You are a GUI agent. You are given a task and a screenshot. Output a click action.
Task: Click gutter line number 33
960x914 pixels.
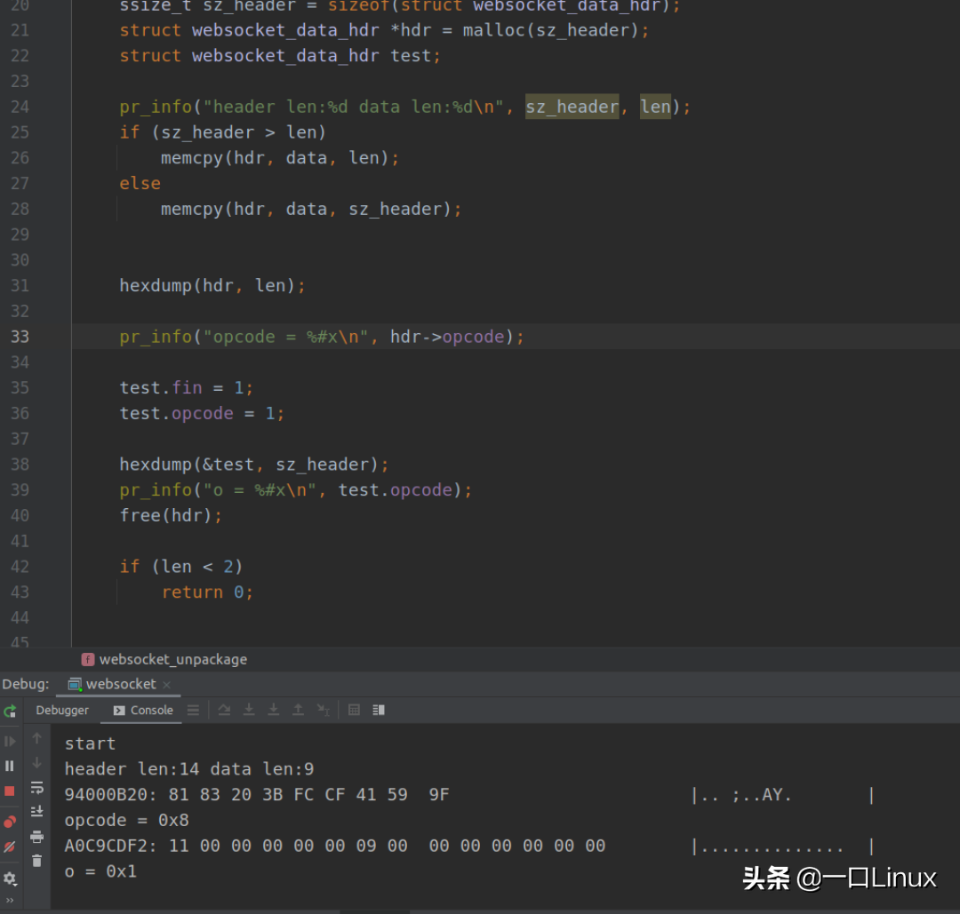click(20, 338)
